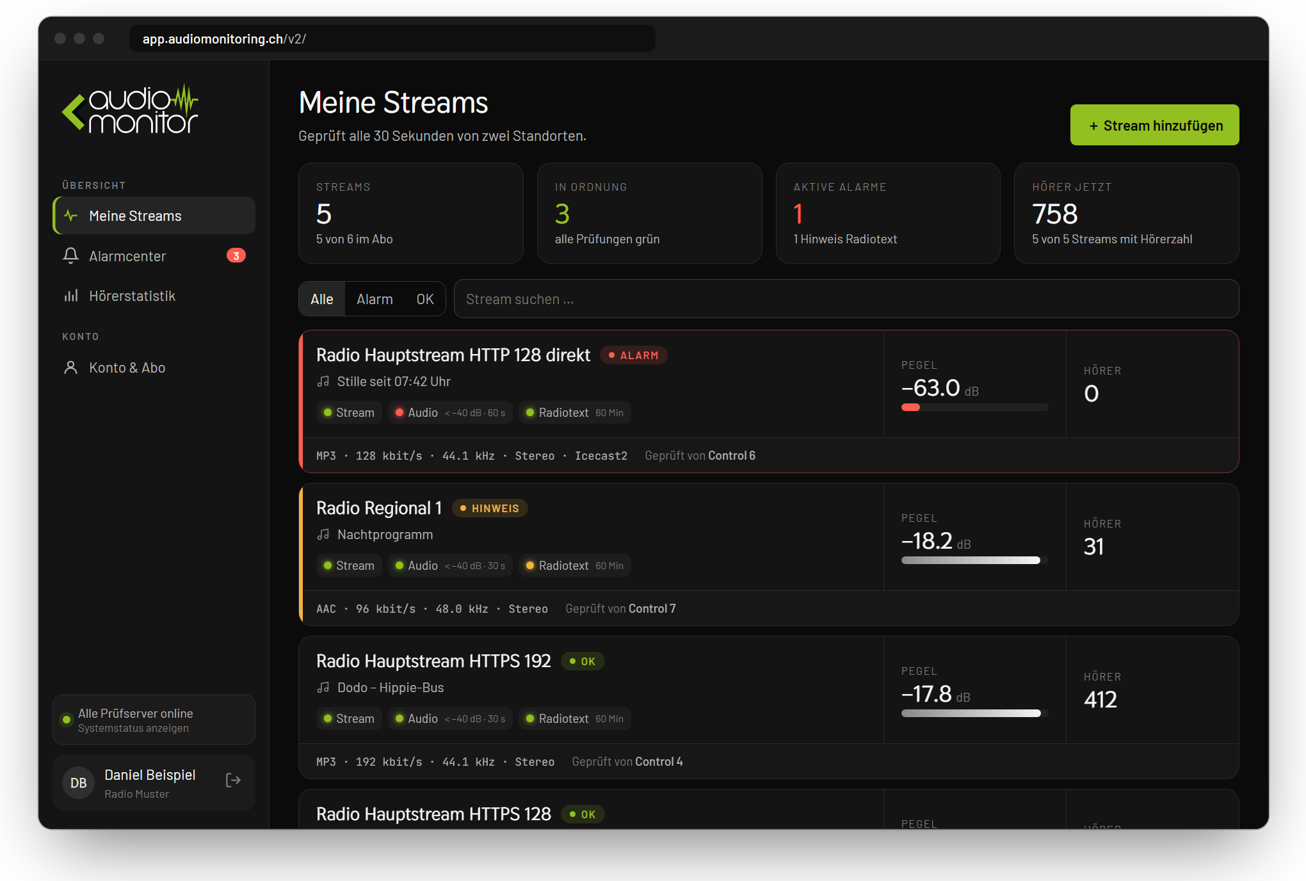Image resolution: width=1306 pixels, height=881 pixels.
Task: Click the audio monitor logo
Action: click(x=130, y=109)
